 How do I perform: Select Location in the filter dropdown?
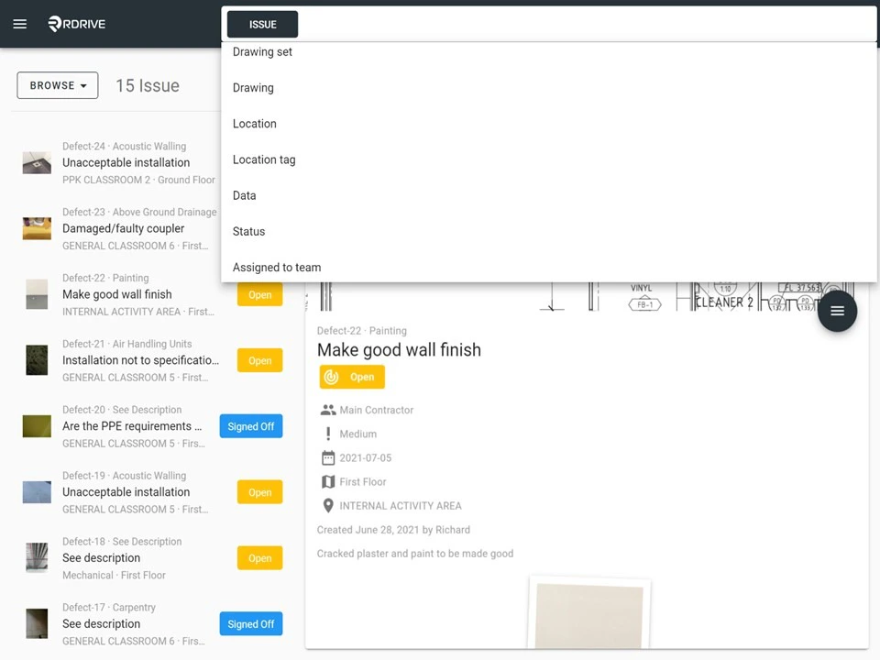[x=254, y=123]
